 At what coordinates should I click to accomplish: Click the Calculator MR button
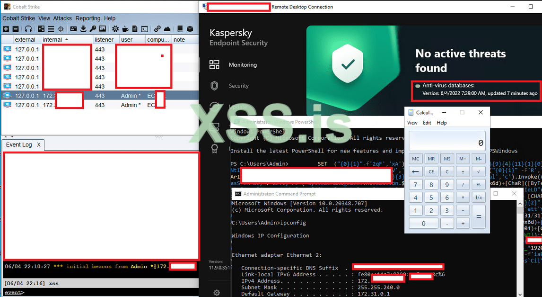pyautogui.click(x=431, y=159)
